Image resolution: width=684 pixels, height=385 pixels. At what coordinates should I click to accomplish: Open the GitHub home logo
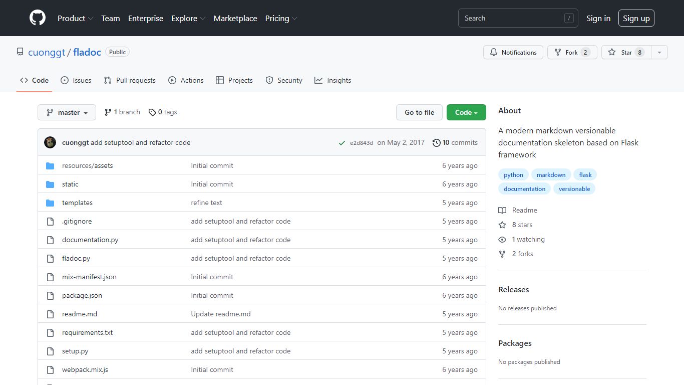38,18
